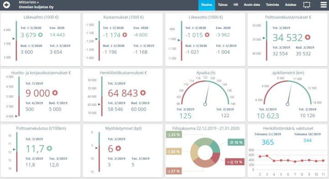
Task: Click the :D 16 % mood label
Action: tap(236, 142)
